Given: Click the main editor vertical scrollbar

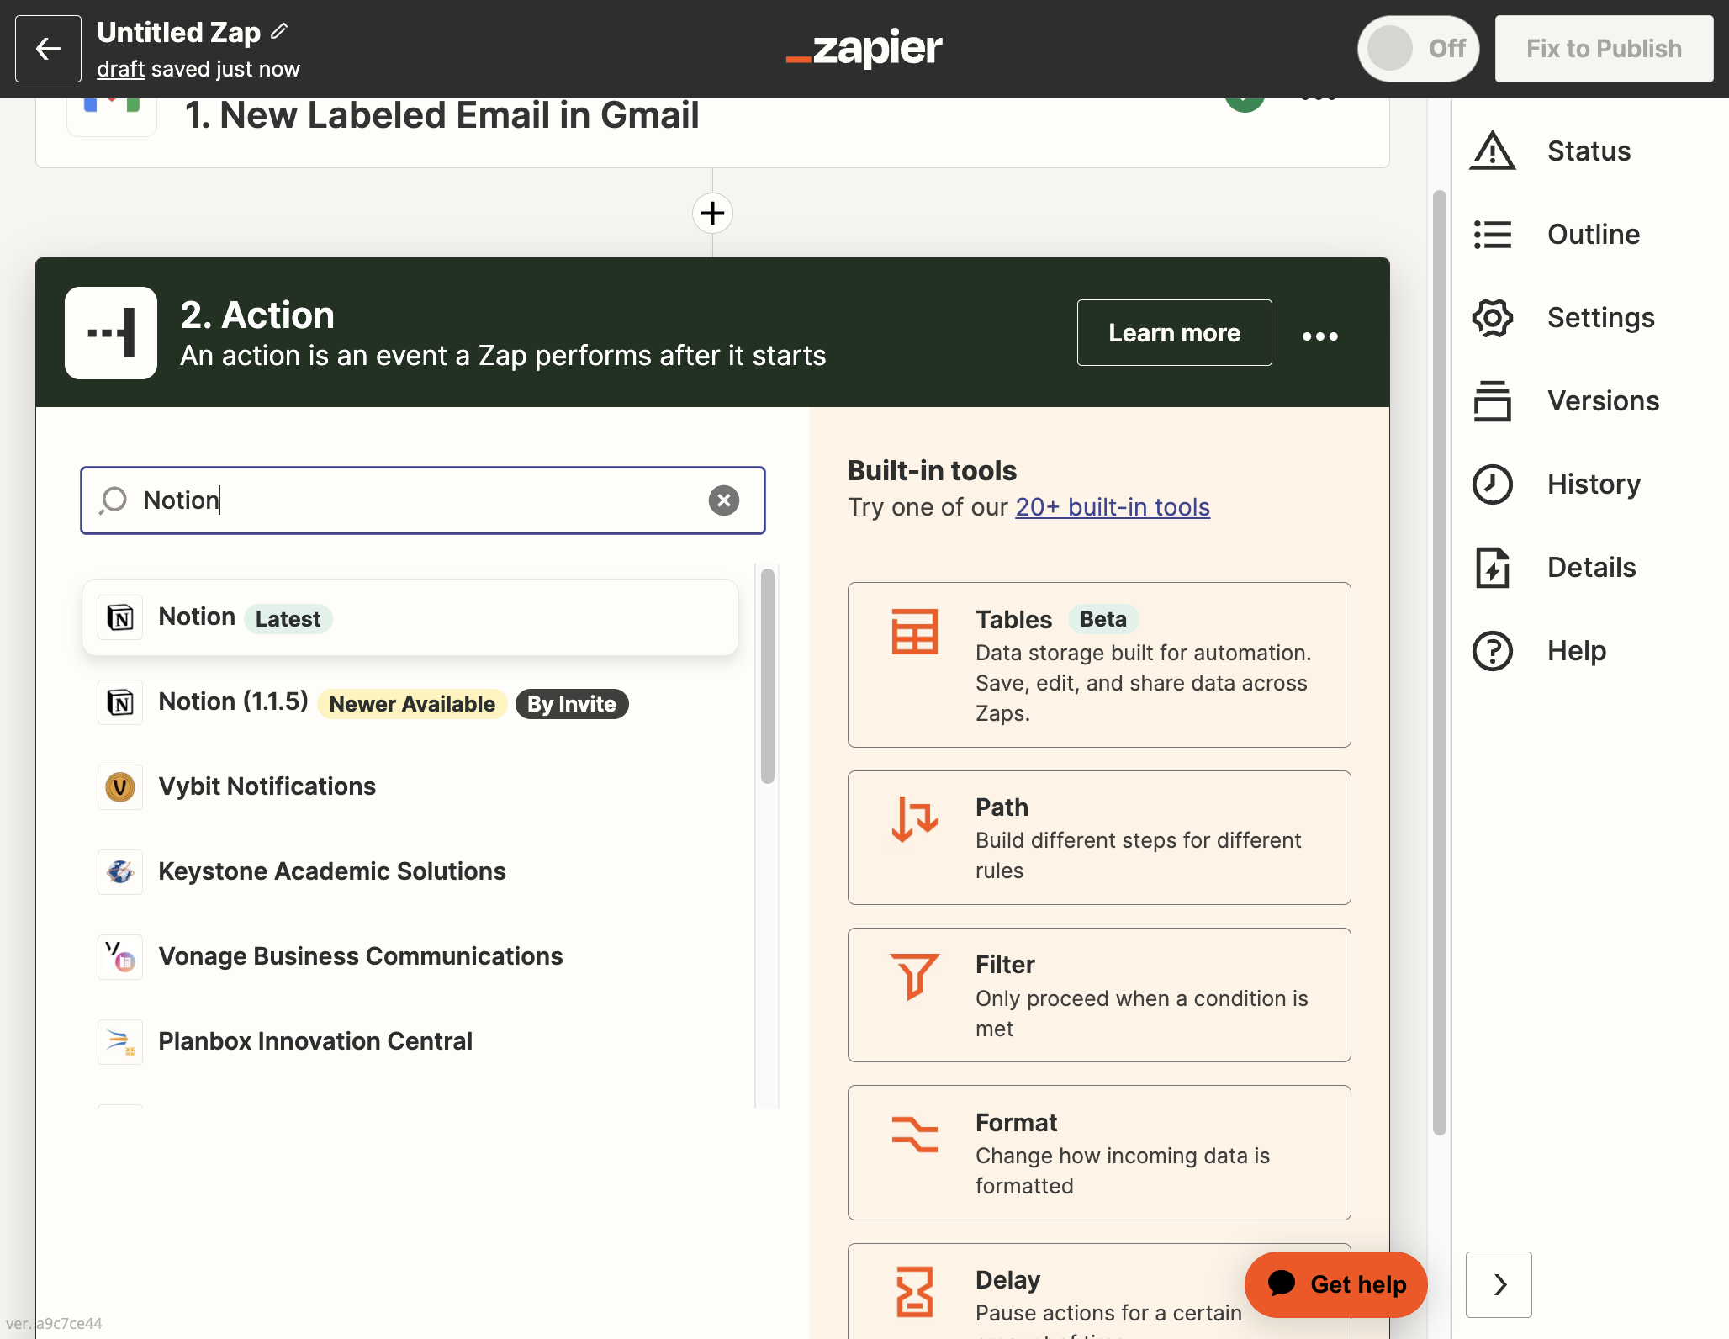Looking at the screenshot, I should [1439, 663].
